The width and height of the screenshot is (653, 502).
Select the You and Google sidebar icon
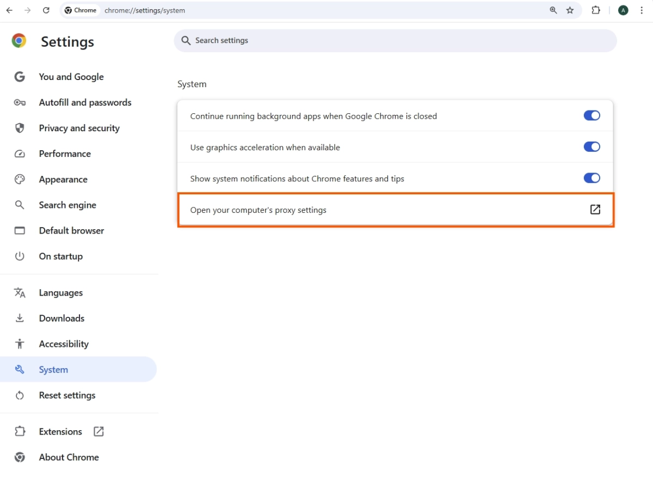click(x=20, y=77)
